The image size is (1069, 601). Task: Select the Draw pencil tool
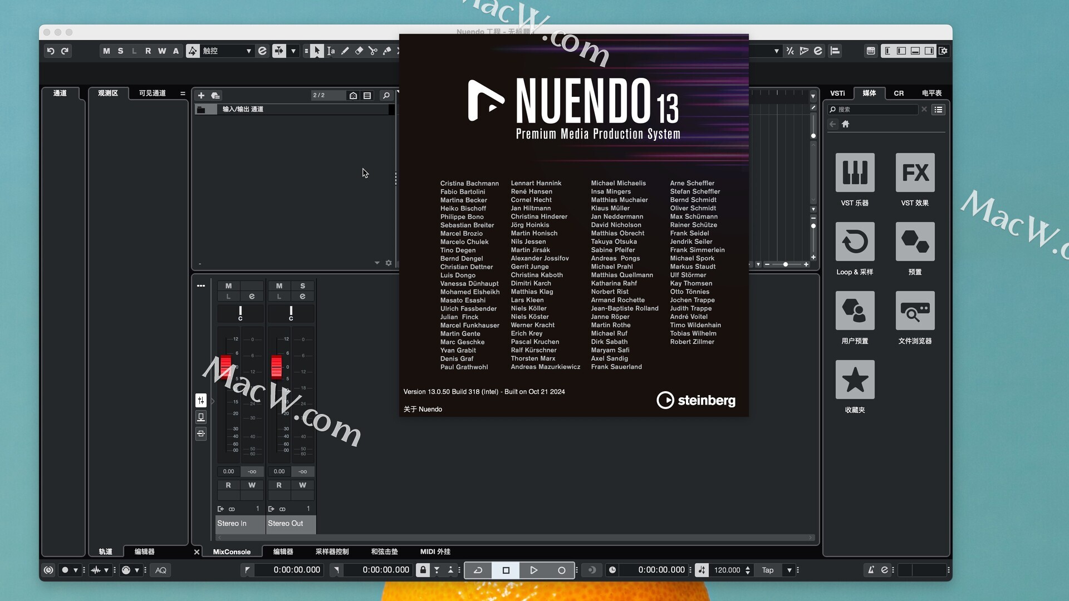coord(345,51)
